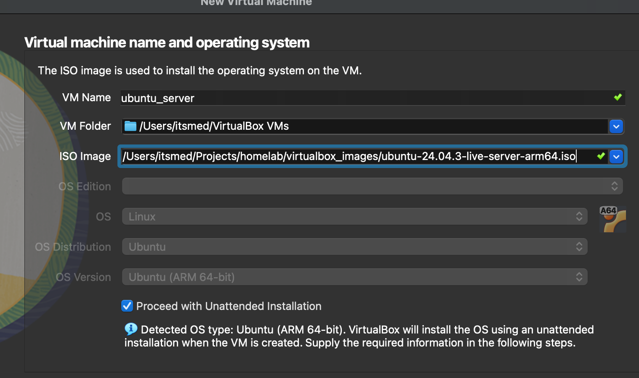The height and width of the screenshot is (378, 639).
Task: Click the blue info icon beside Detected OS type
Action: pyautogui.click(x=130, y=329)
